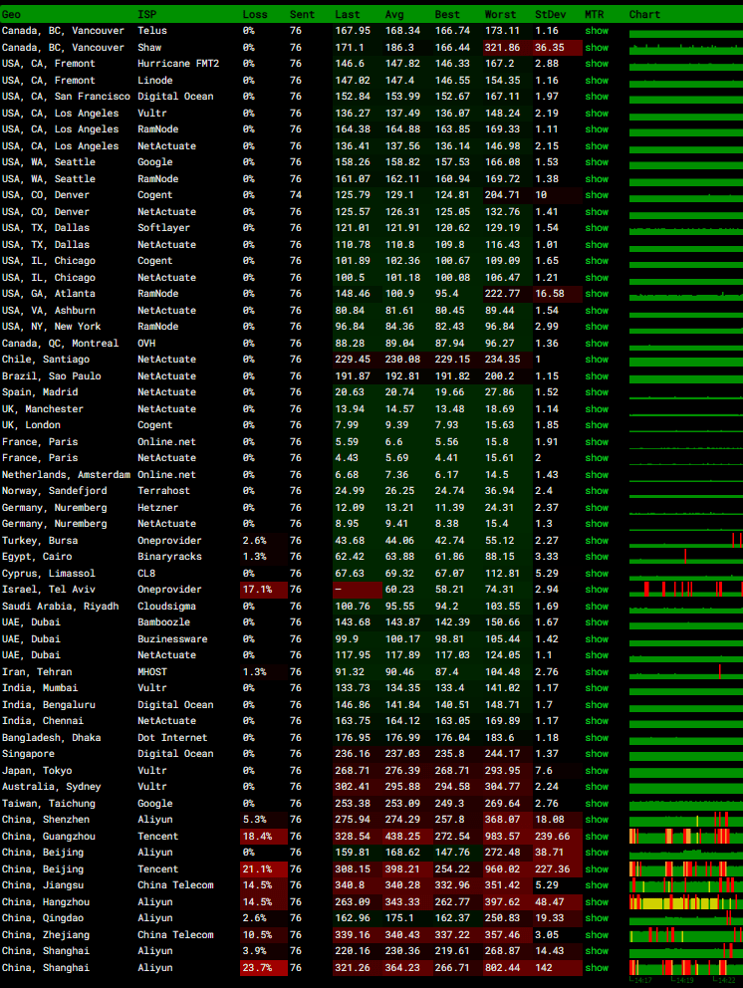743x988 pixels.
Task: Click 'Singapore' geo cell
Action: point(28,754)
